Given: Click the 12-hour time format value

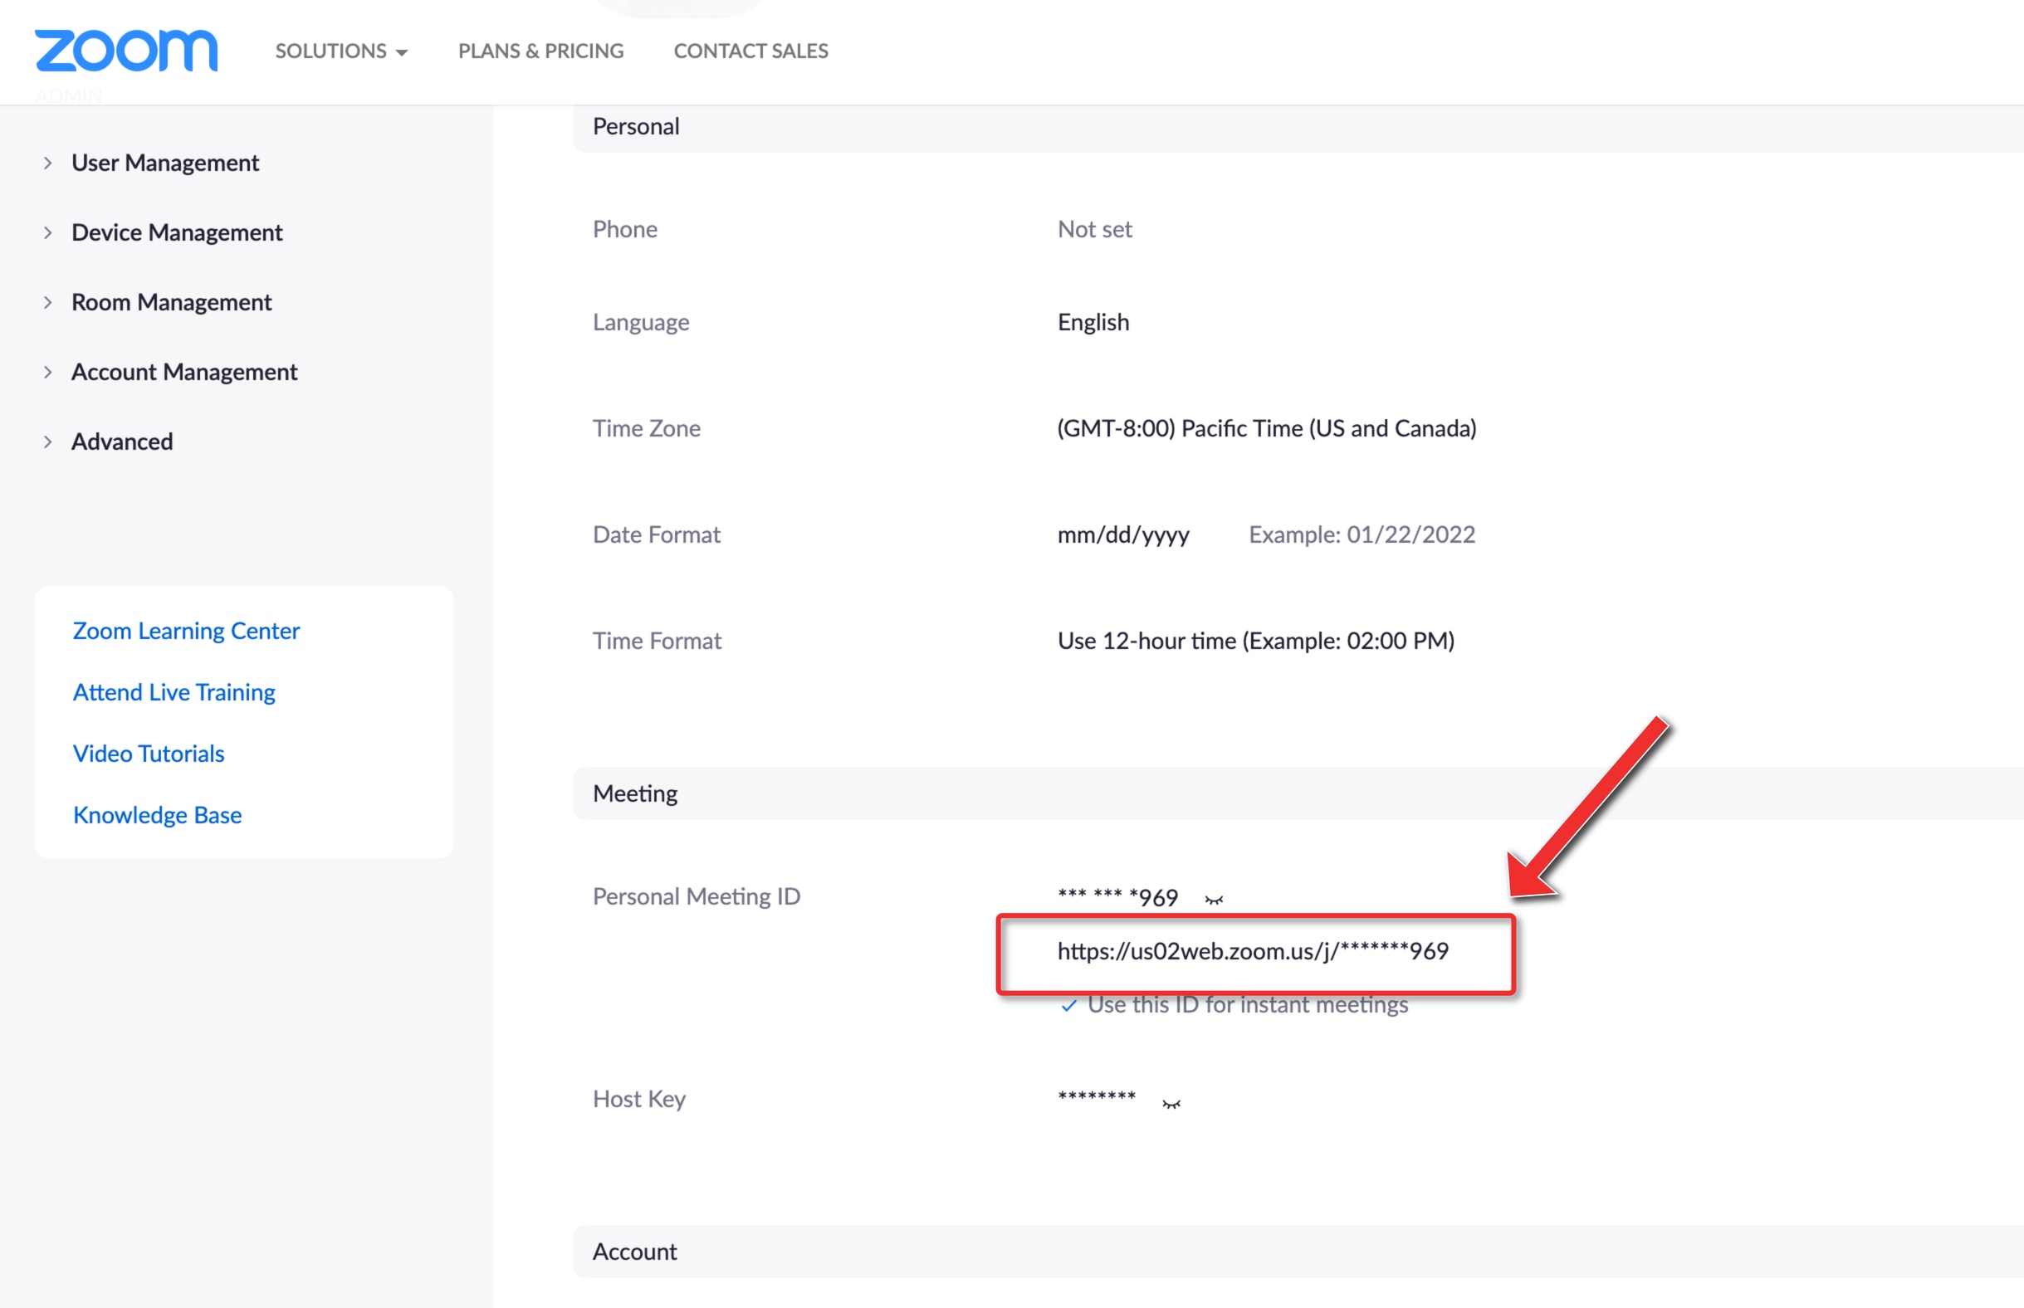Looking at the screenshot, I should pyautogui.click(x=1255, y=641).
